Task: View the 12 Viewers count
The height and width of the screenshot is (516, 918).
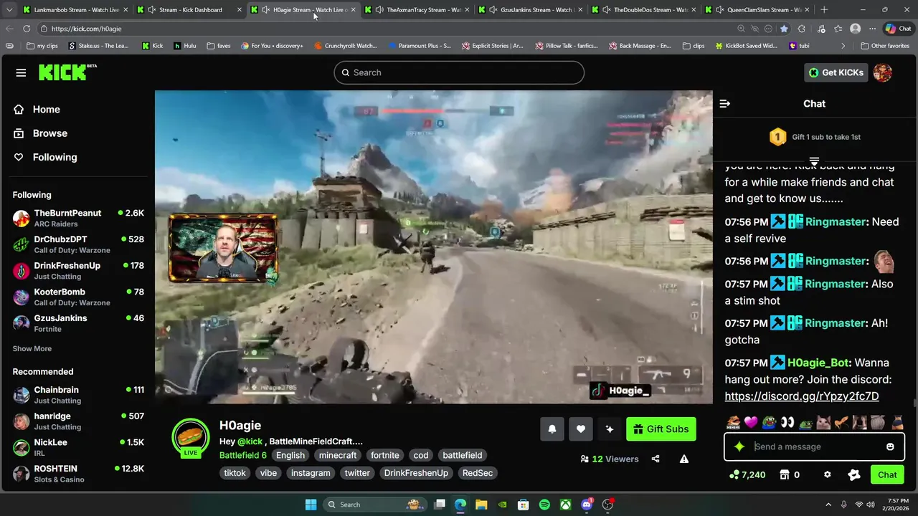Action: [610, 459]
